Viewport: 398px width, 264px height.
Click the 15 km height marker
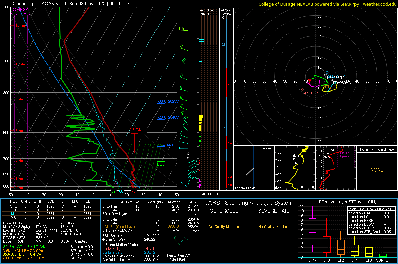20,25
